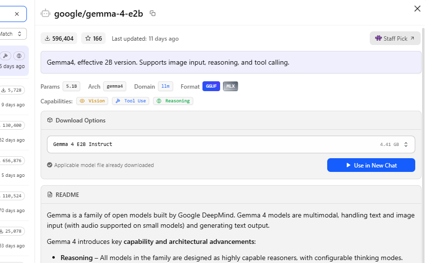The height and width of the screenshot is (263, 426).
Task: Click the tool use hammer icon in sidebar
Action: click(5, 56)
